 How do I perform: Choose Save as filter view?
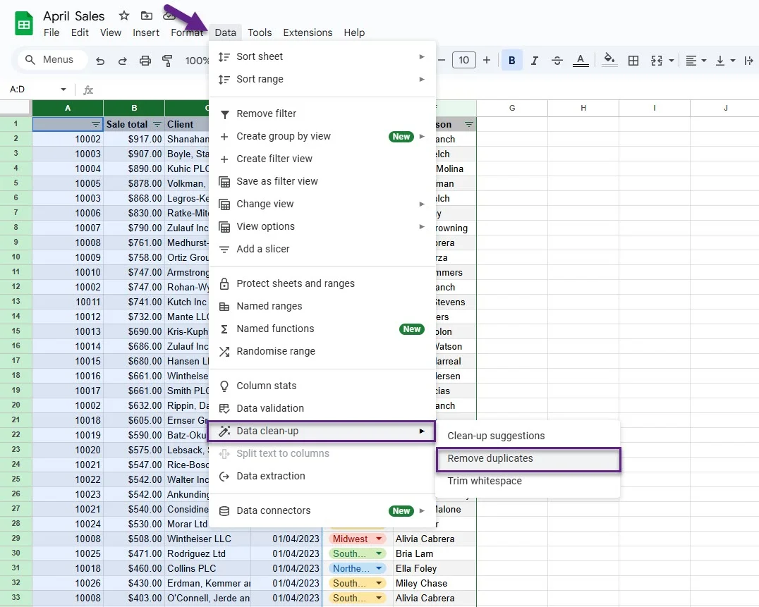point(322,181)
